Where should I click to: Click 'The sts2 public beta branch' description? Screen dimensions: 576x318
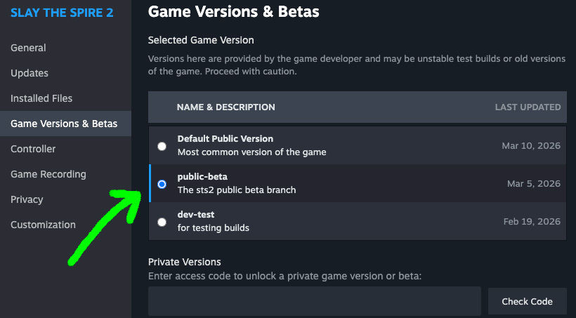click(x=237, y=190)
